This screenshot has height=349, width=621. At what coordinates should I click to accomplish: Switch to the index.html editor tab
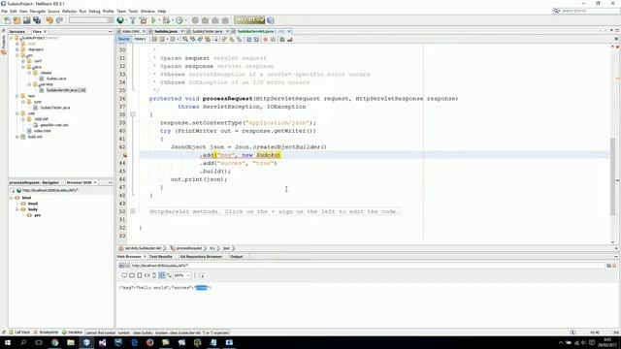point(130,31)
